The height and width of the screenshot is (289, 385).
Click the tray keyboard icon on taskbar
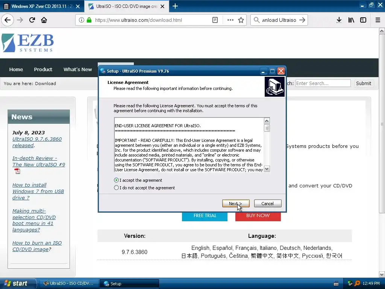pos(336,284)
